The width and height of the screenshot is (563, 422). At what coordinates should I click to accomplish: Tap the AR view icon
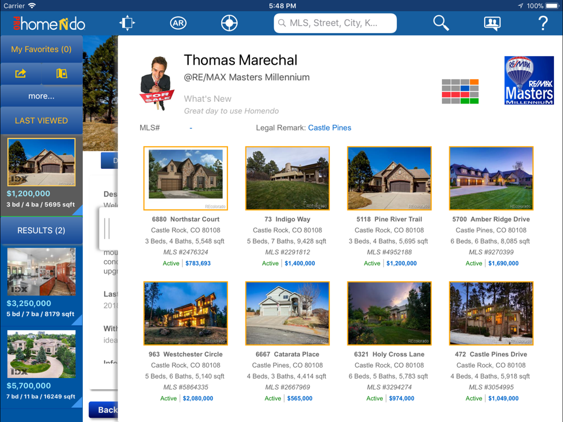tap(178, 23)
